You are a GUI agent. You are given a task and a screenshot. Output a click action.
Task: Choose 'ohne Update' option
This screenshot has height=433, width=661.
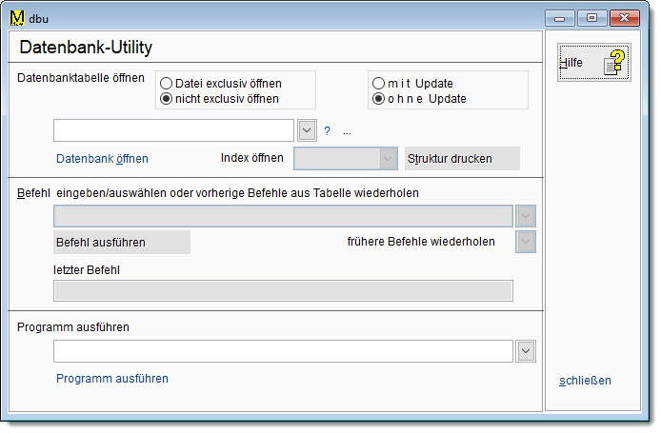pos(379,98)
